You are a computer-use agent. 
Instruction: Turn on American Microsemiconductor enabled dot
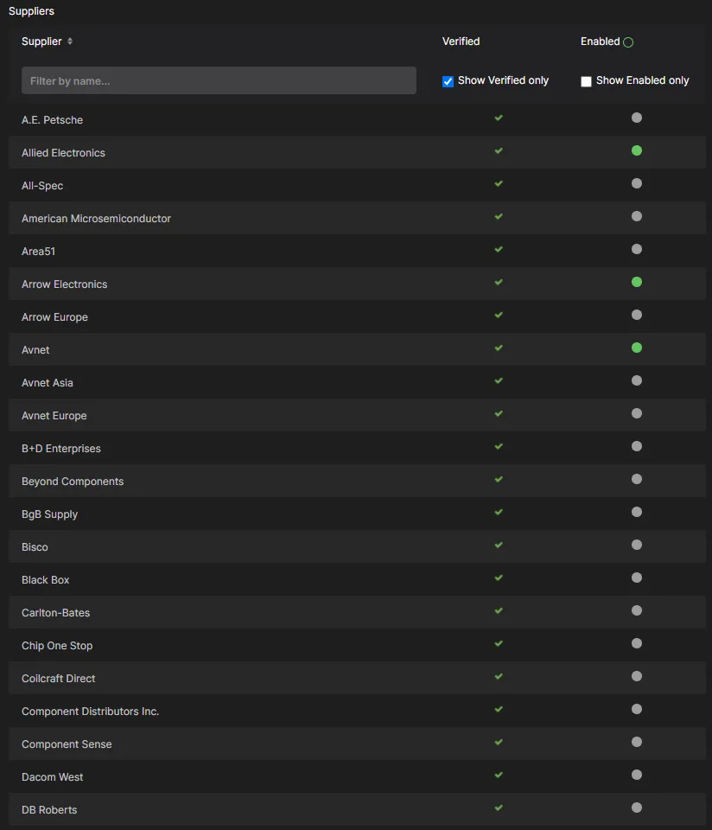(637, 216)
